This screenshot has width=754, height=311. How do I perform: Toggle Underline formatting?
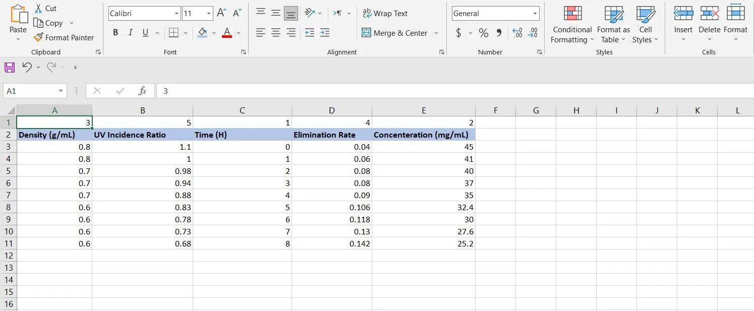(x=145, y=33)
